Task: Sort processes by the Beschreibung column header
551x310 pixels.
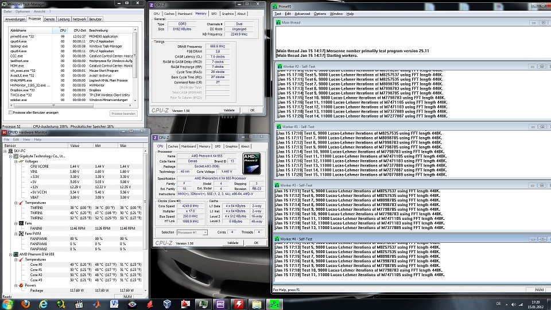Action: 110,30
